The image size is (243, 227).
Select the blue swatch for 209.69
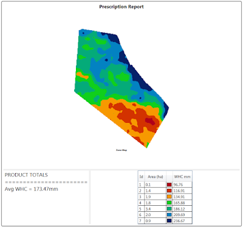pyautogui.click(x=169, y=215)
